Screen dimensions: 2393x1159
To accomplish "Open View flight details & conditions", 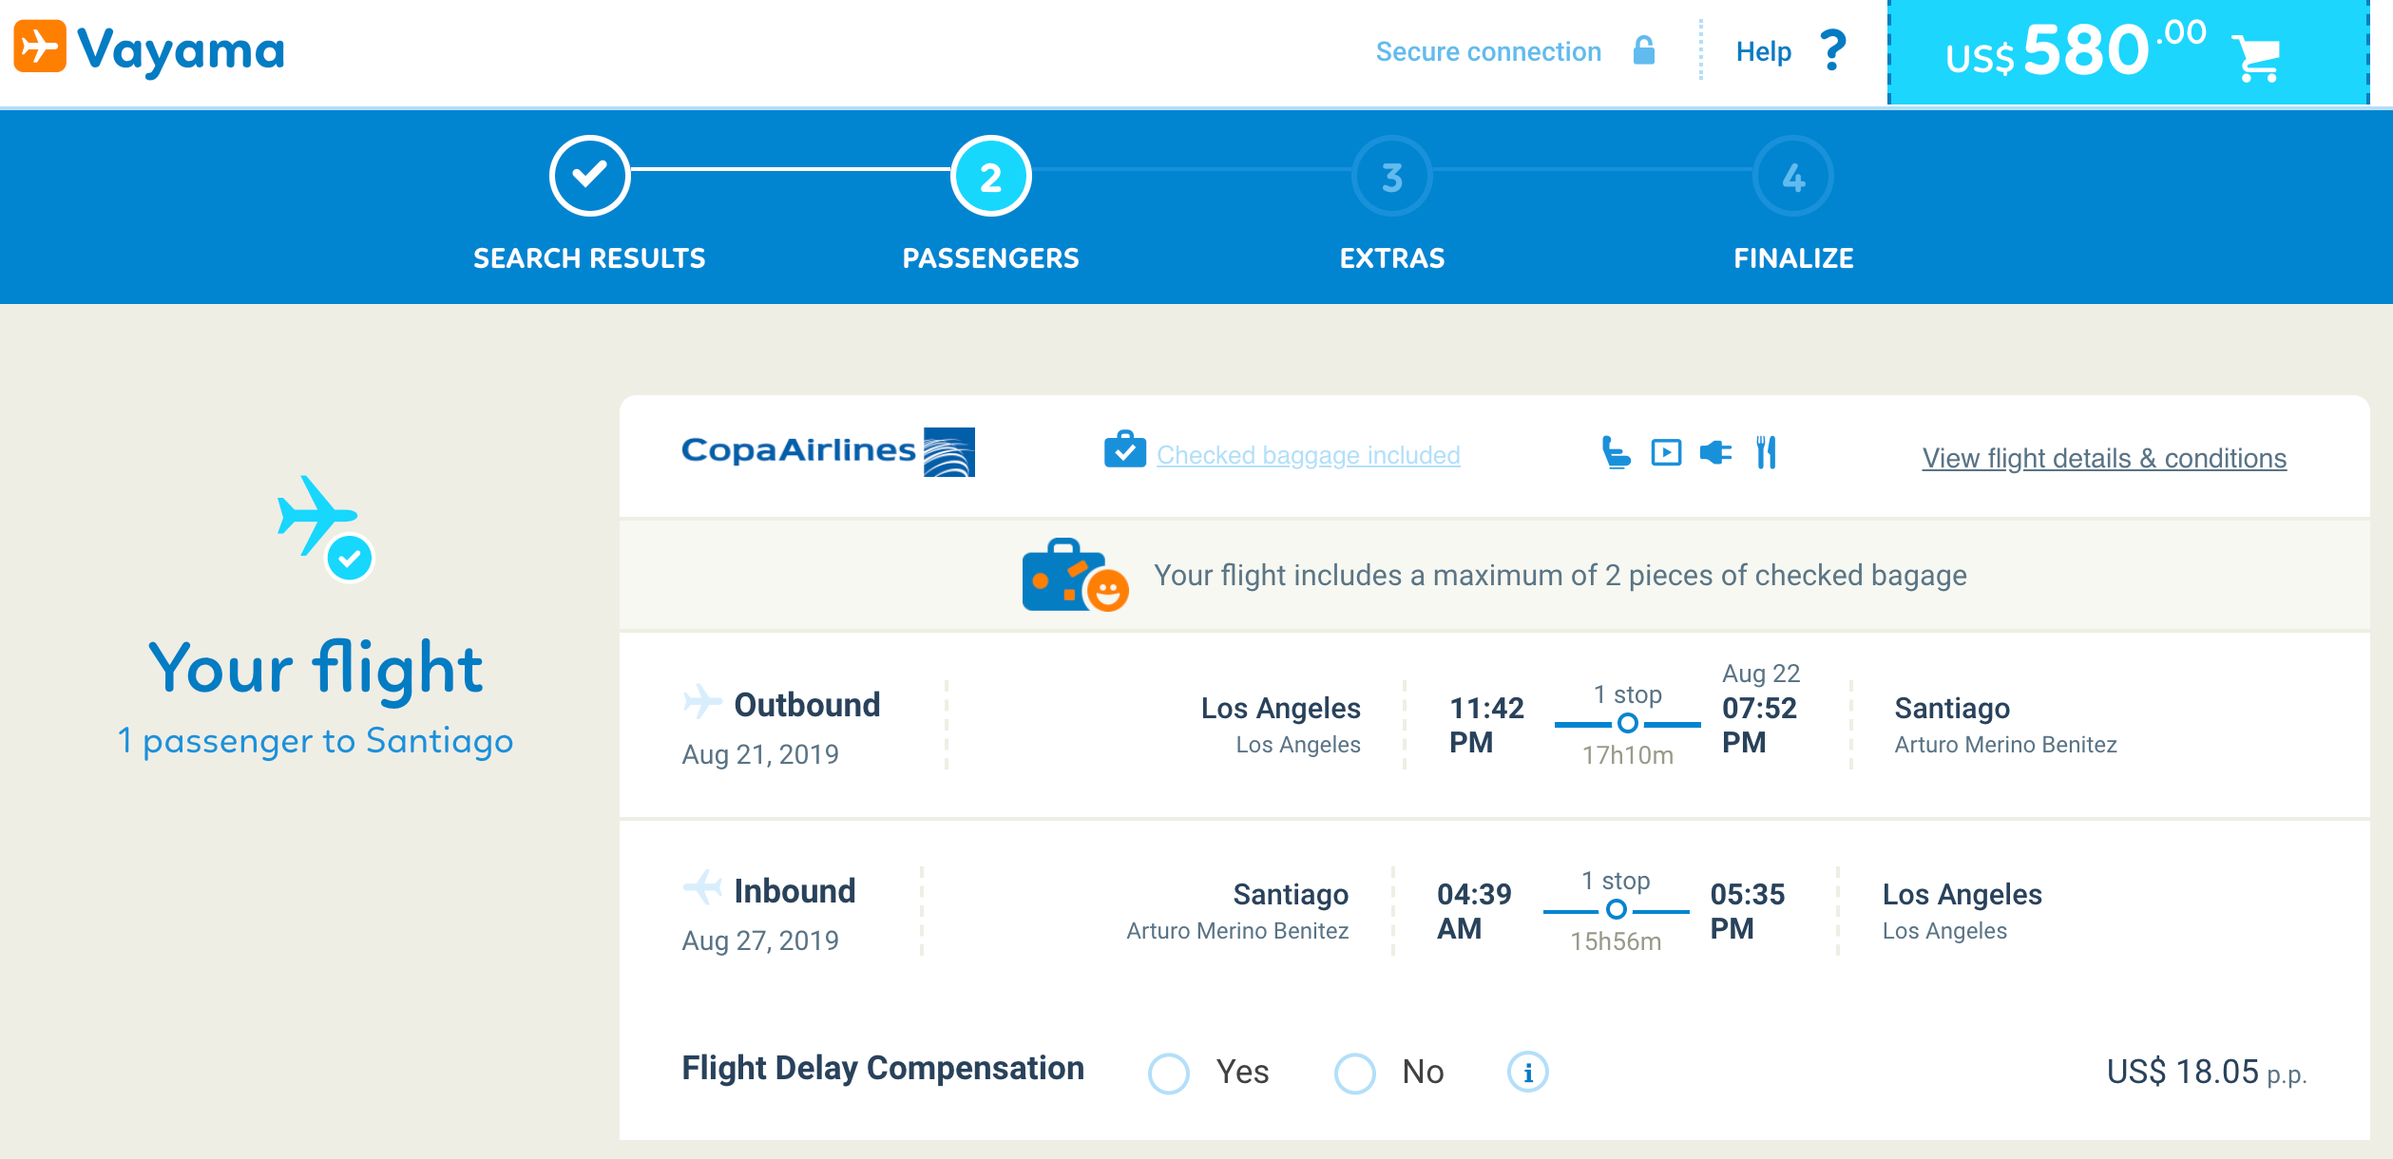I will [x=2104, y=458].
